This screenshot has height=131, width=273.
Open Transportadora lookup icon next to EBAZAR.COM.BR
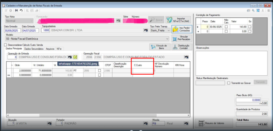146,30
